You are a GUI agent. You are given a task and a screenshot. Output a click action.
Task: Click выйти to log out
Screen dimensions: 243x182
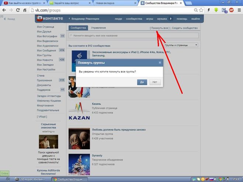195,19
